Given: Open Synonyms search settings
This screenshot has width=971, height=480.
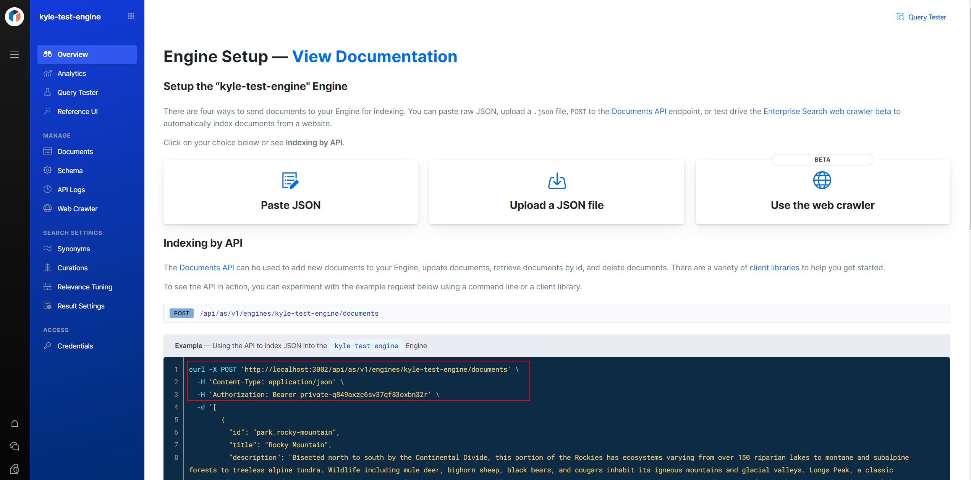Looking at the screenshot, I should point(73,249).
